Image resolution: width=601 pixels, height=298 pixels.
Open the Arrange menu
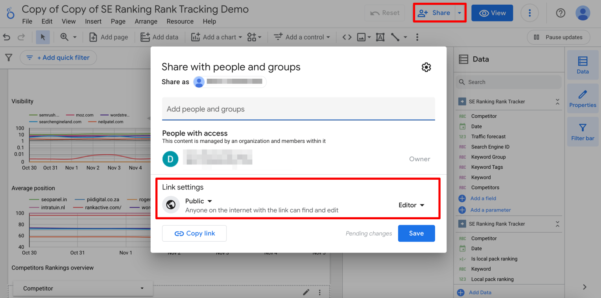[x=146, y=22]
